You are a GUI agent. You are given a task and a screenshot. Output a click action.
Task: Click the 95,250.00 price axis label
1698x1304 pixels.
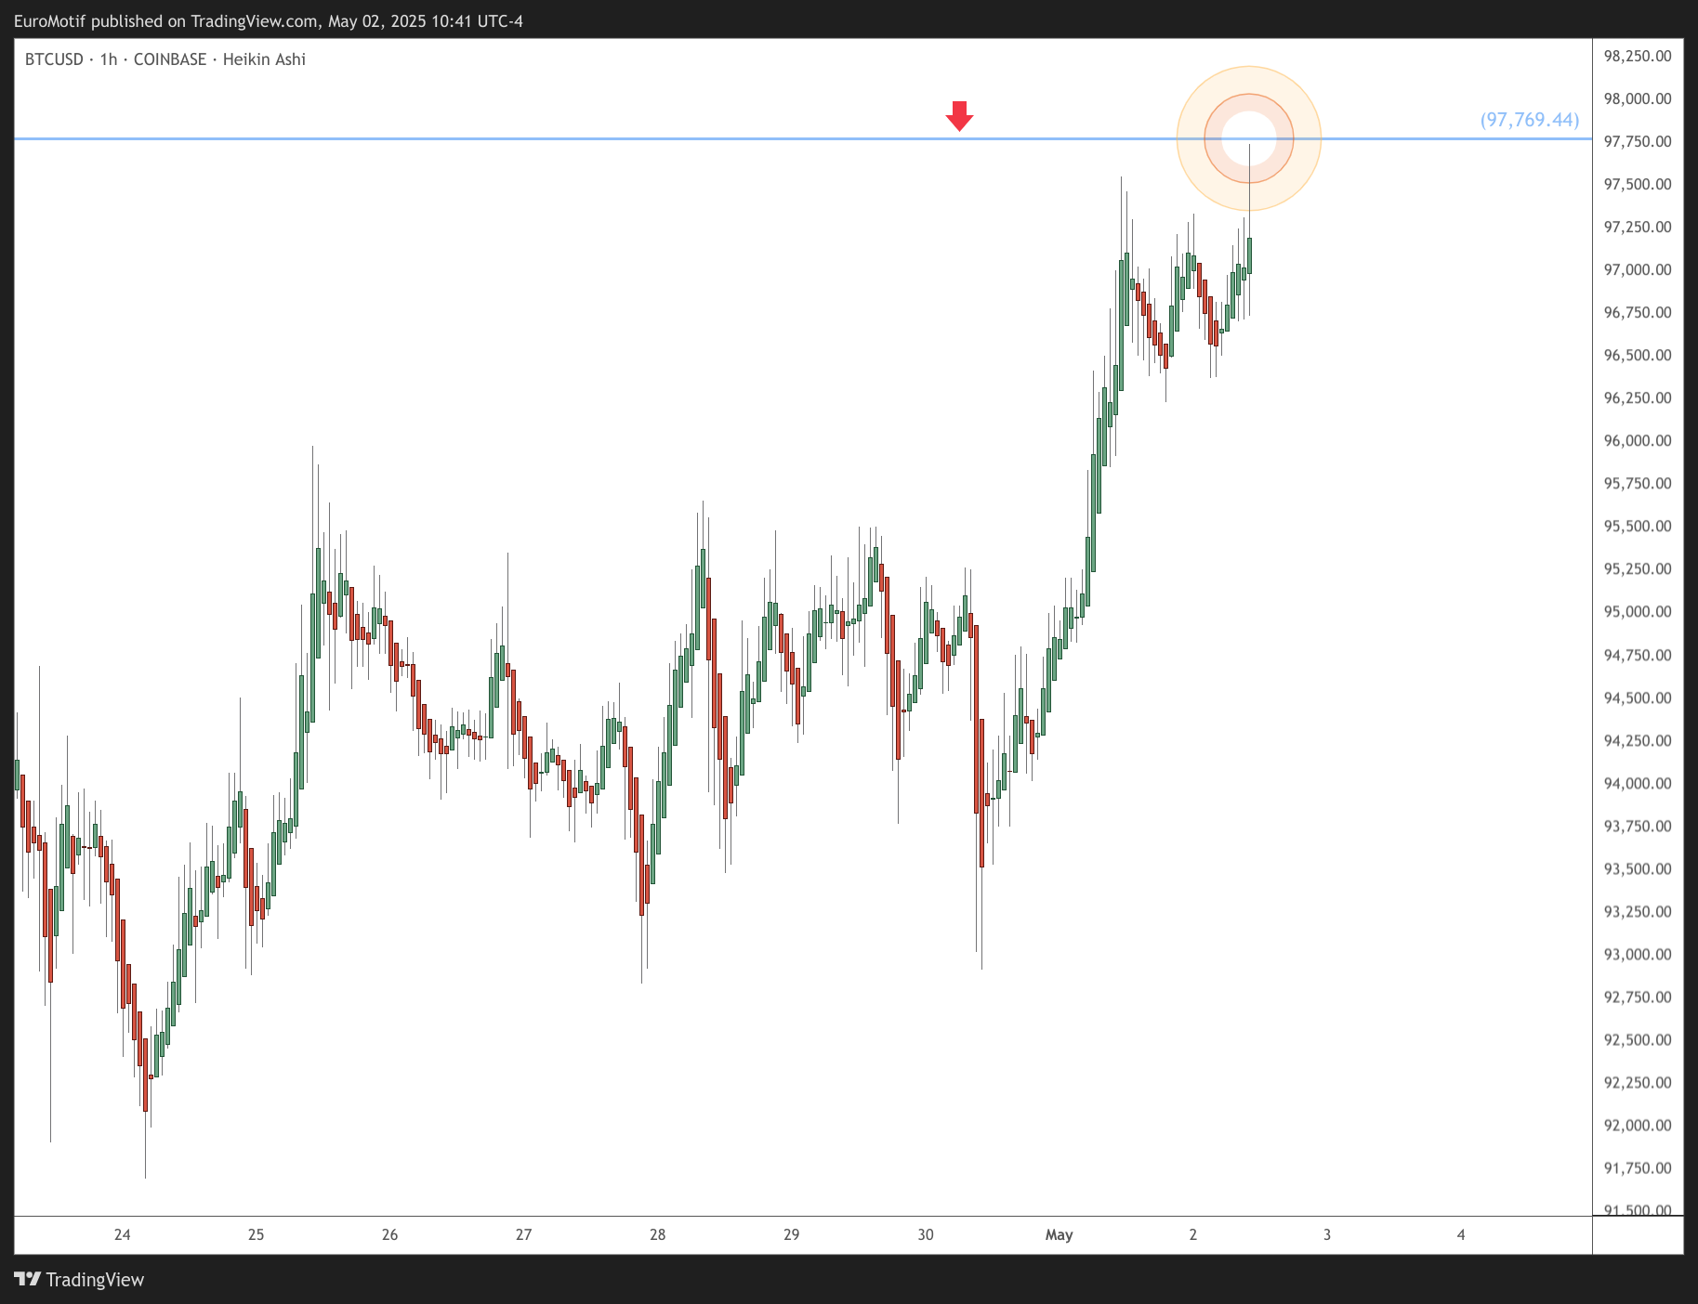pos(1638,568)
